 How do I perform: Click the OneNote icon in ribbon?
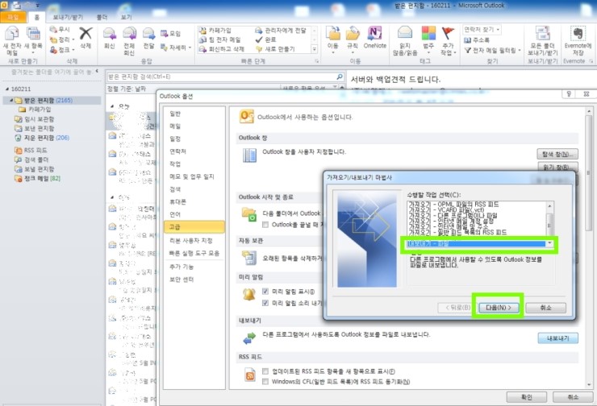[374, 34]
